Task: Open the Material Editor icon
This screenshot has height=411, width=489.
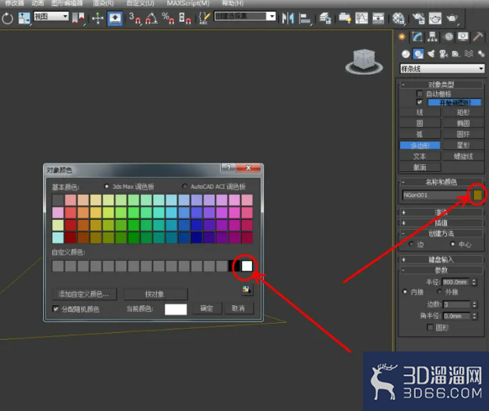Action: (398, 18)
